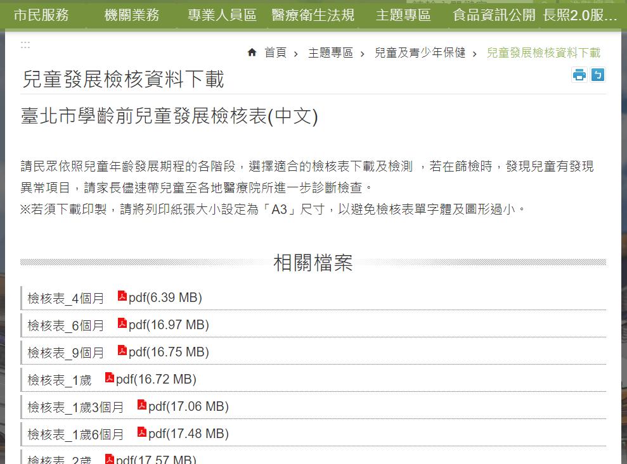Image resolution: width=627 pixels, height=464 pixels.
Task: Download pdf(16.75 MB) file
Action: [169, 352]
